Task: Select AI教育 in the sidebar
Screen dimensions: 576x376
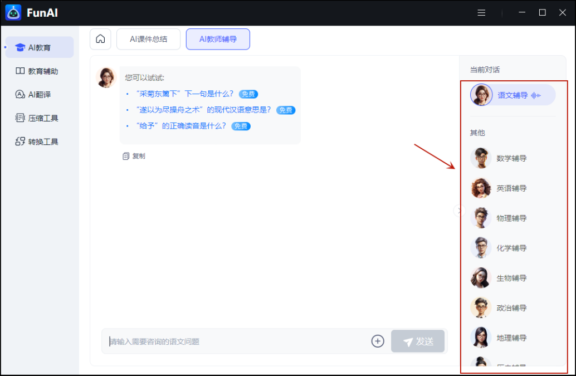Action: 40,47
